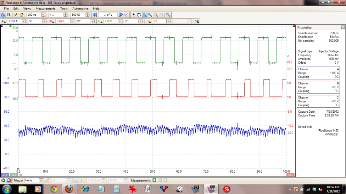
Task: Open the Trigger mode None dropdown
Action: 41,181
